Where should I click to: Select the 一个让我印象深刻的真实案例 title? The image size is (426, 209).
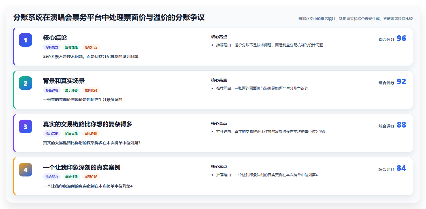point(82,167)
